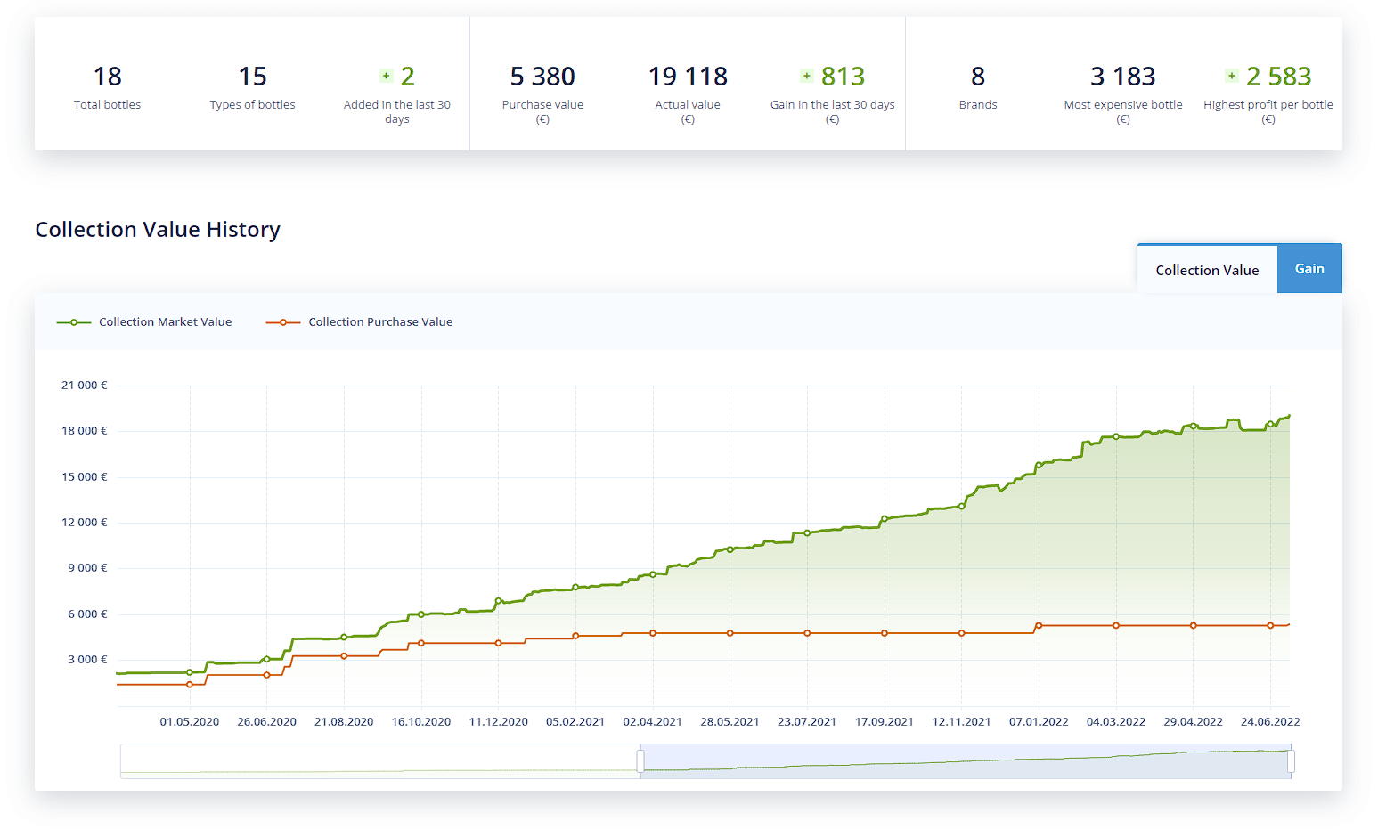
Task: Click purchase value marker at 01.05.2020
Action: [x=190, y=685]
